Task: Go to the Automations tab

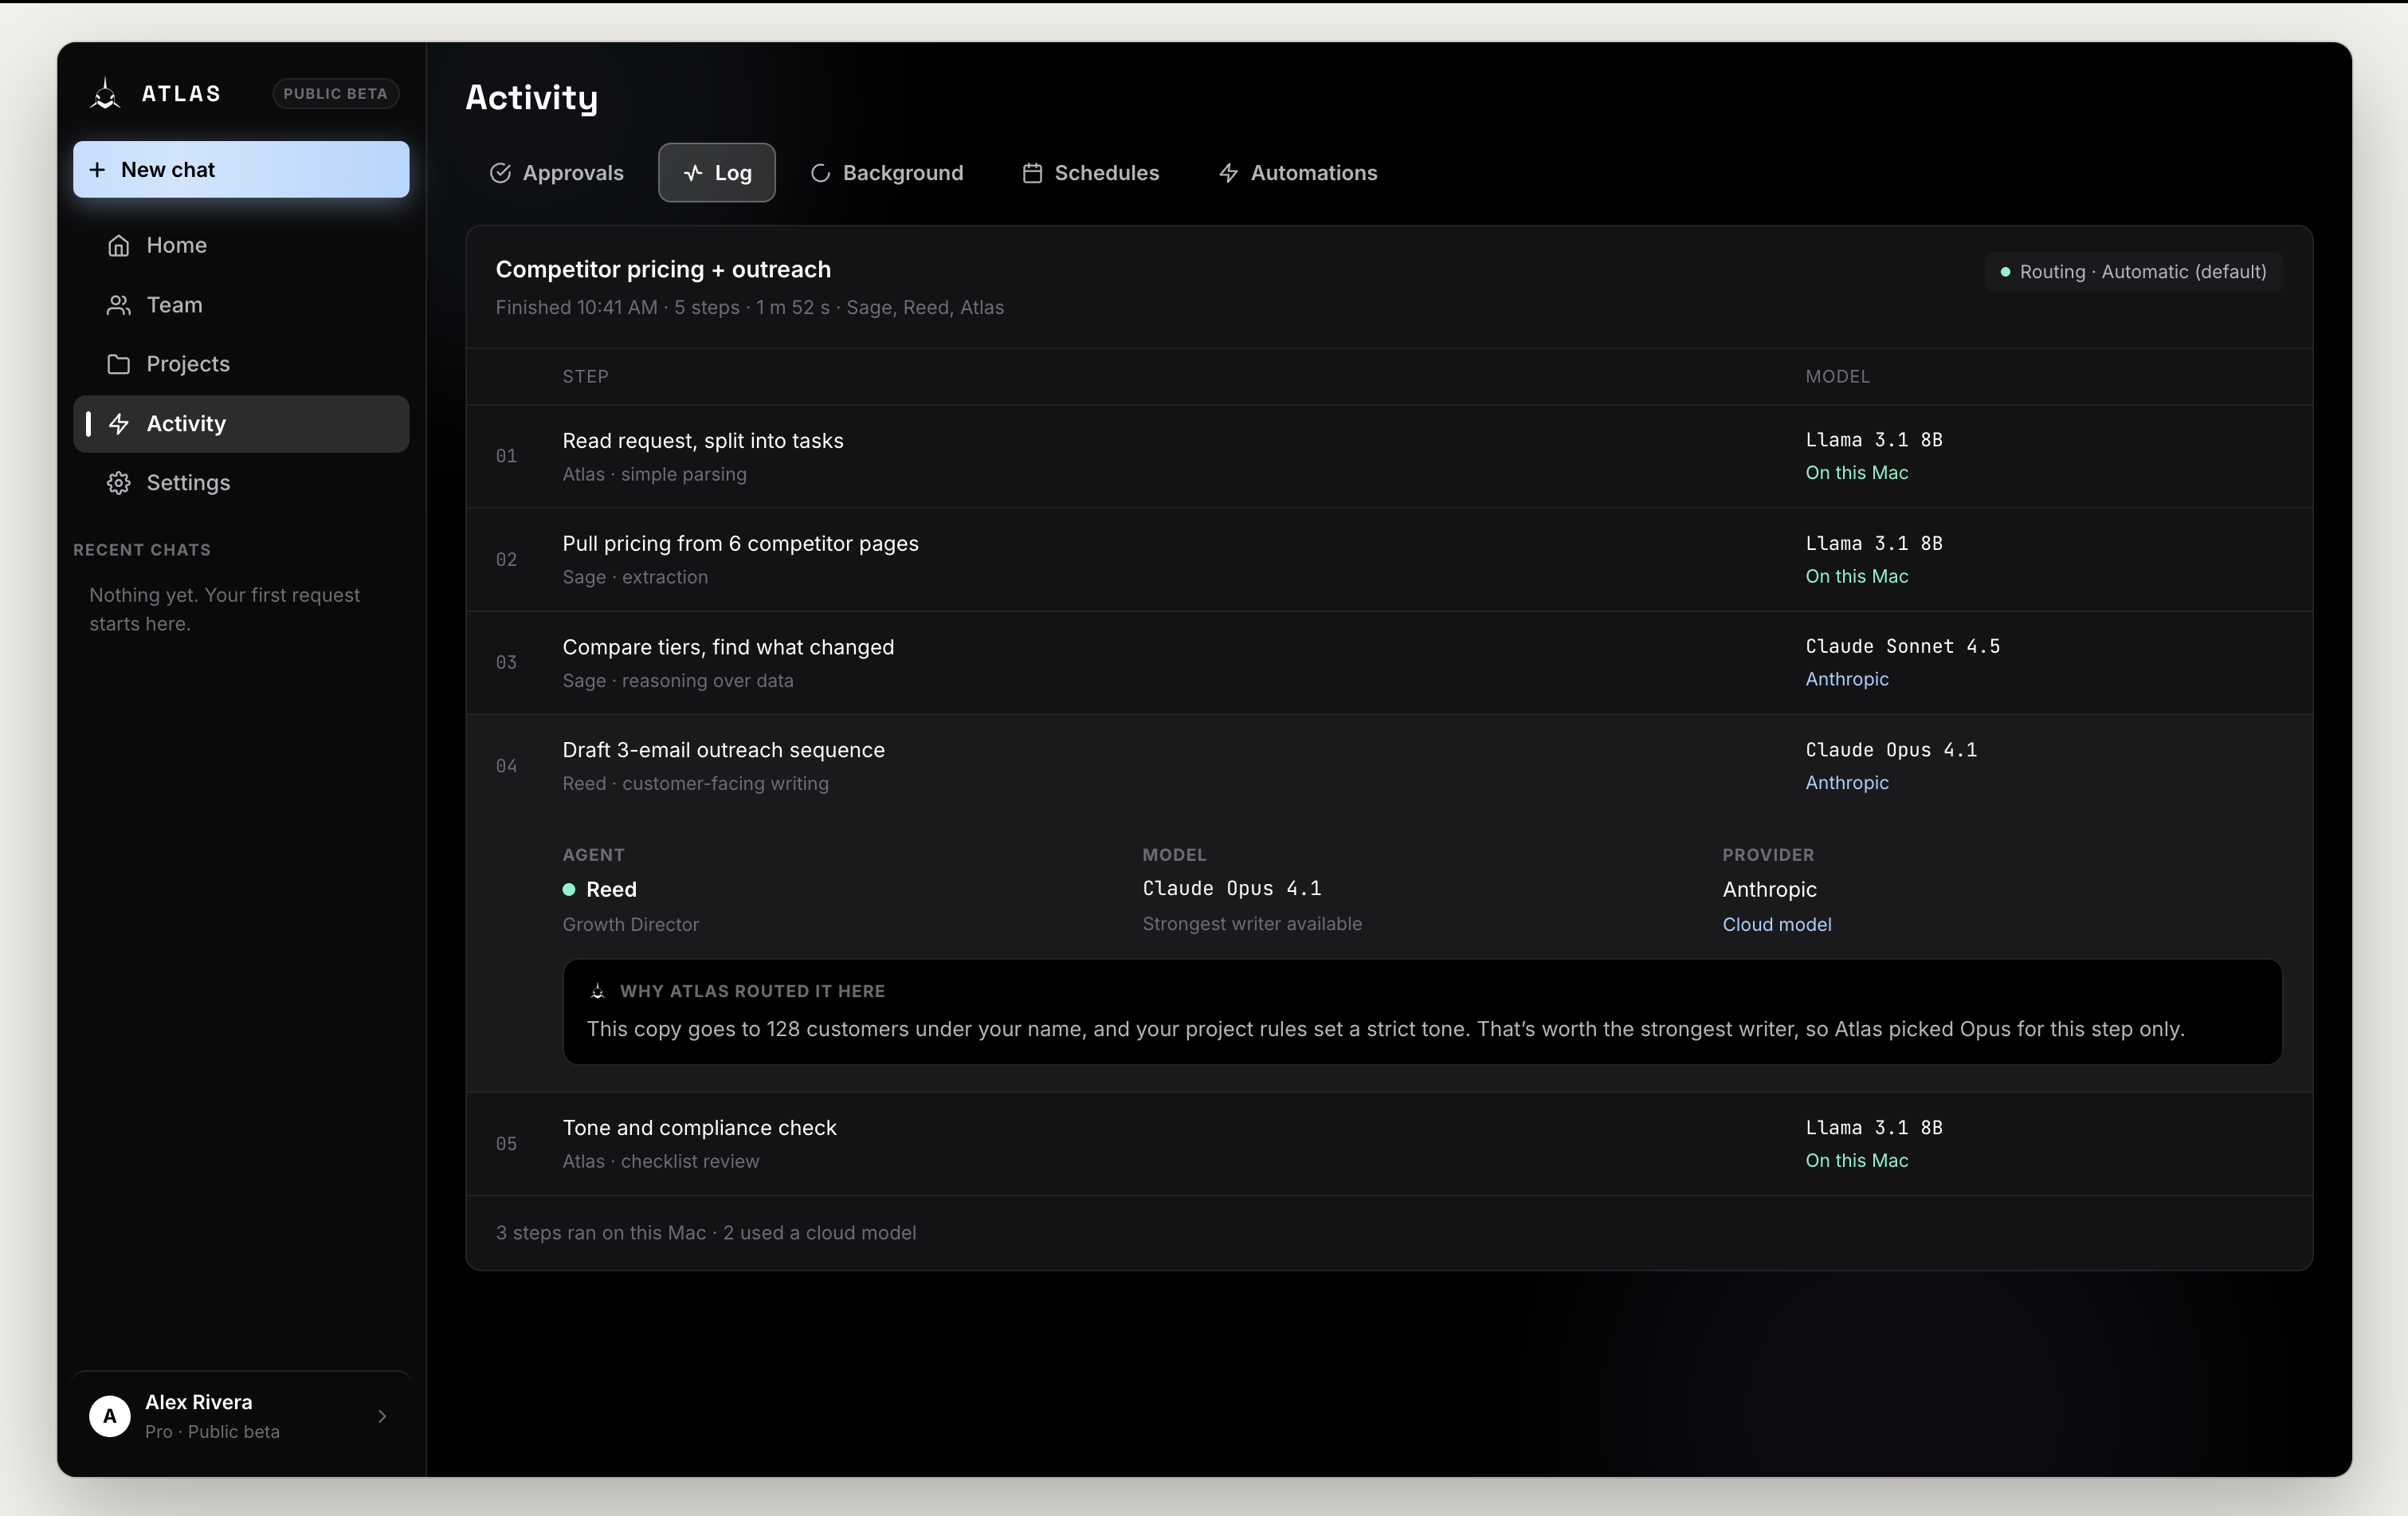Action: click(x=1297, y=173)
